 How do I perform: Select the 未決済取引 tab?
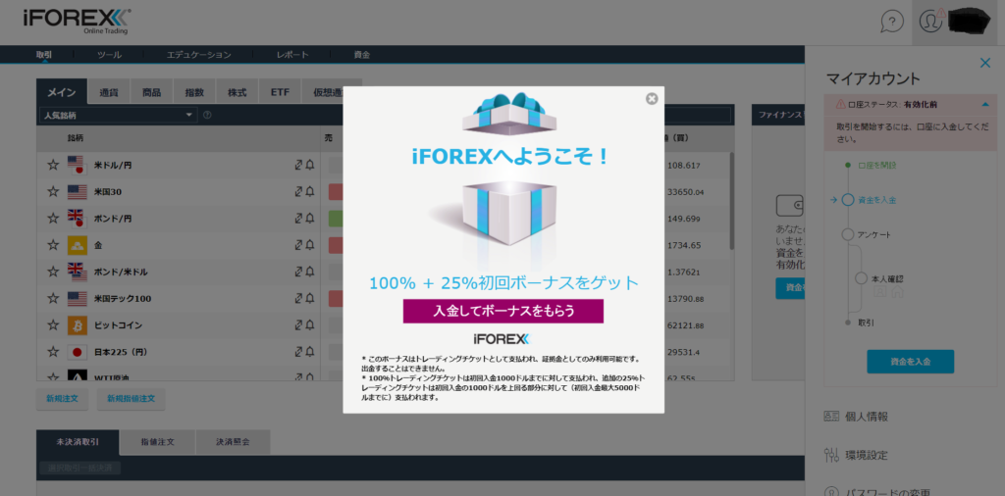tap(78, 442)
